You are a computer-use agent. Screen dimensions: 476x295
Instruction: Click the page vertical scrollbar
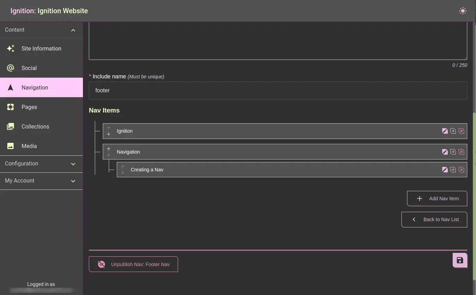click(x=474, y=196)
